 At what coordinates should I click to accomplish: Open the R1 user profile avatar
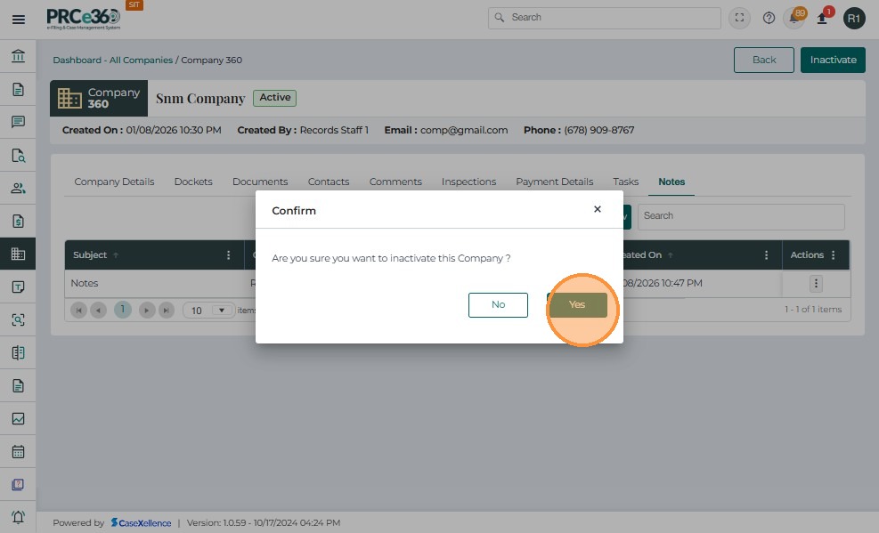pyautogui.click(x=854, y=19)
